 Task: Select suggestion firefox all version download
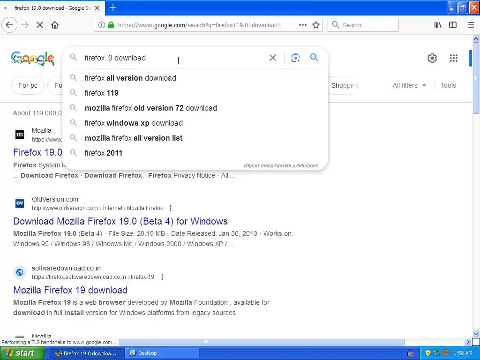(x=195, y=78)
